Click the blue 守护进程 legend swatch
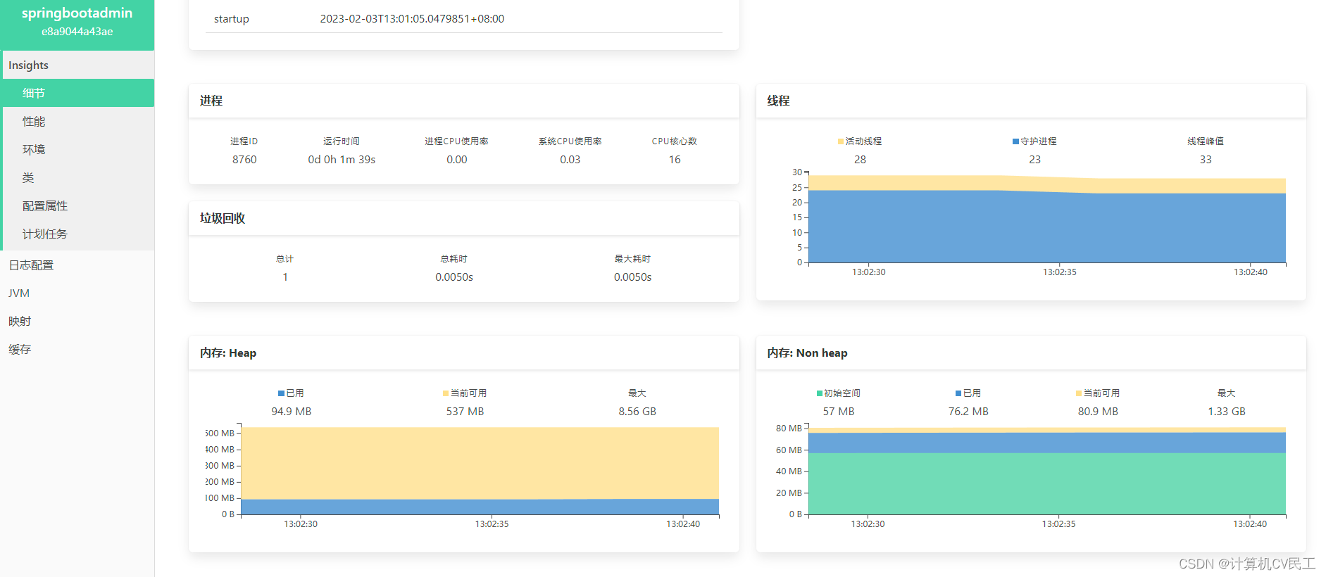Screen dimensions: 1326x577 (1015, 141)
